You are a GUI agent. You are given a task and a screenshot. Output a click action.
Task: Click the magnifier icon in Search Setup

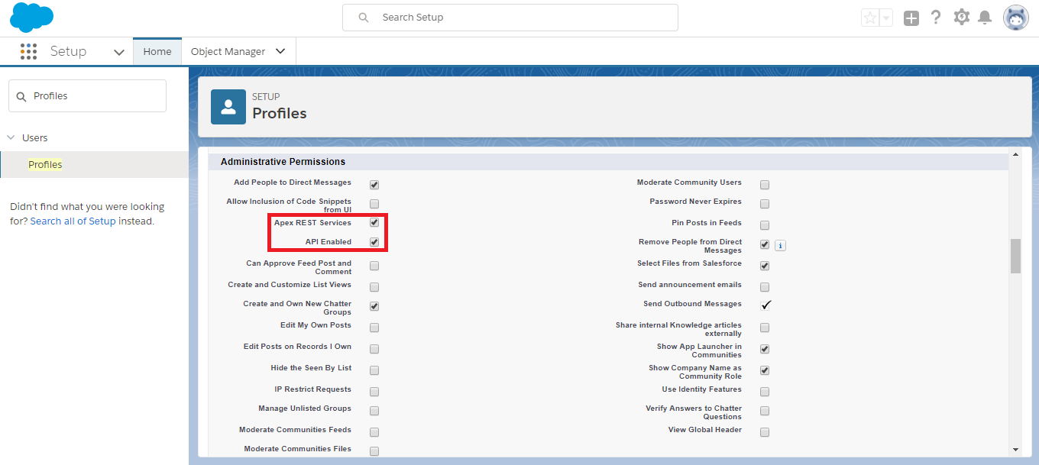[x=364, y=17]
